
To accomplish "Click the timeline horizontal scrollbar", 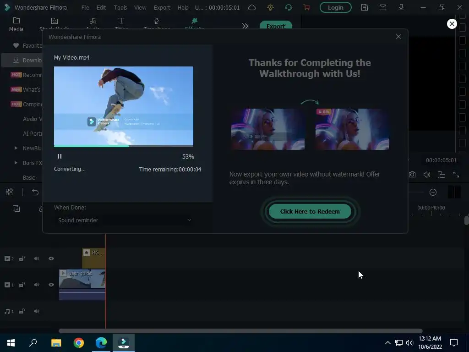I will 240,331.
